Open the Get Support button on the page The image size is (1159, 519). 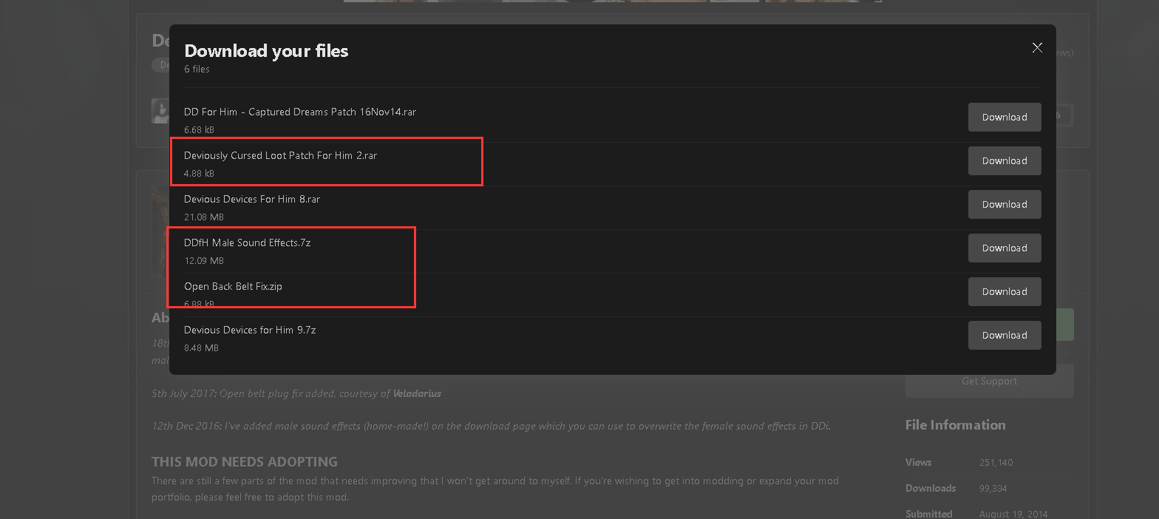[x=989, y=381]
